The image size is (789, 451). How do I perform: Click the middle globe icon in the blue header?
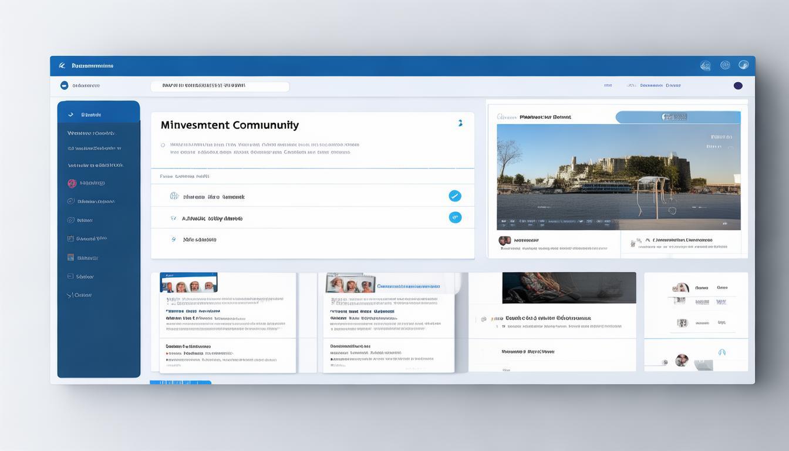[725, 65]
